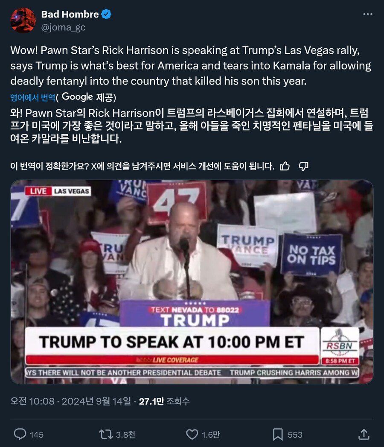The height and width of the screenshot is (447, 384).
Task: Click the 27.1만 view count
Action: point(164,401)
